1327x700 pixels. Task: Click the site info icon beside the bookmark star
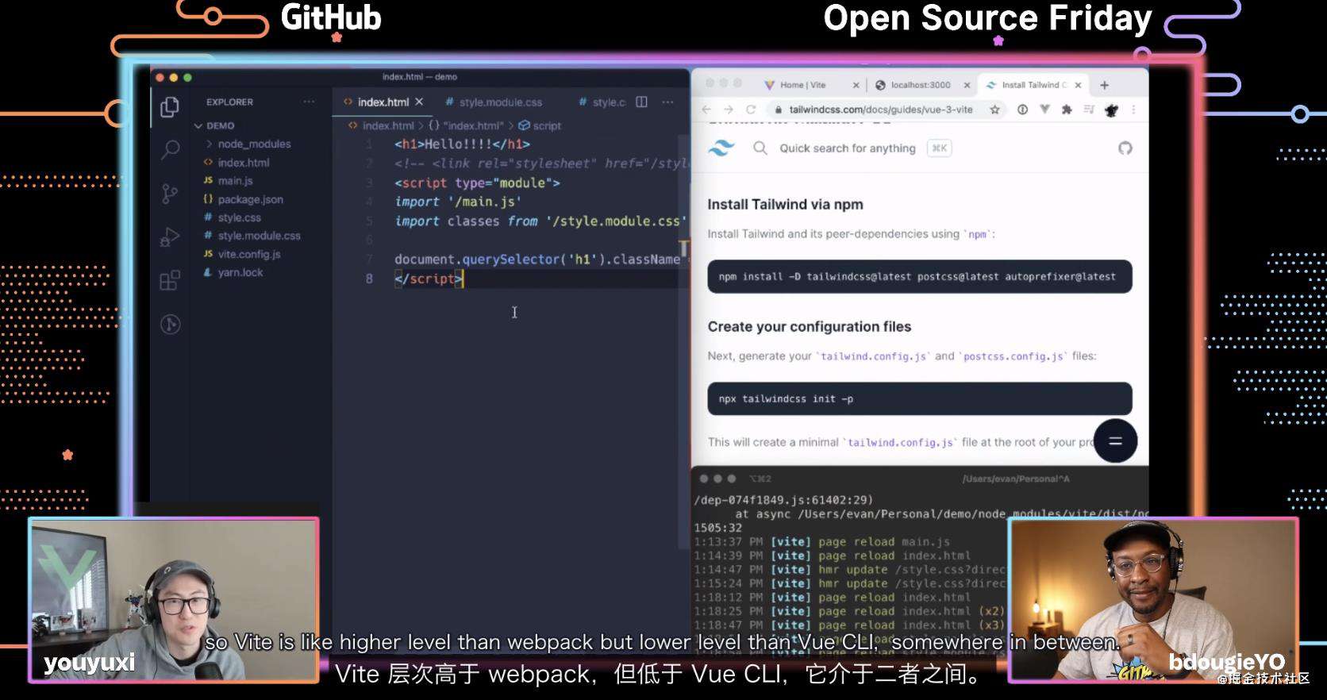click(1022, 110)
